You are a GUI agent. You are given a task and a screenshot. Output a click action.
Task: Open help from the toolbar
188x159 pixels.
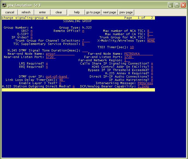point(77,12)
